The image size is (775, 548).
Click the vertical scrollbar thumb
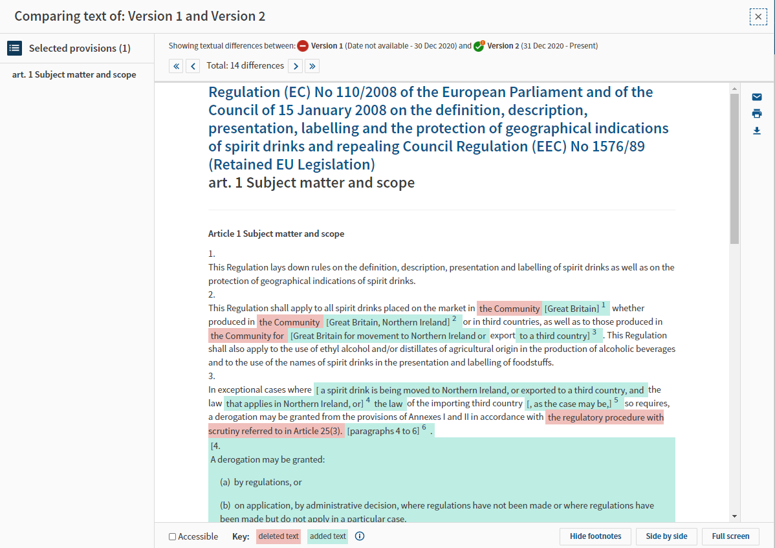coord(734,168)
